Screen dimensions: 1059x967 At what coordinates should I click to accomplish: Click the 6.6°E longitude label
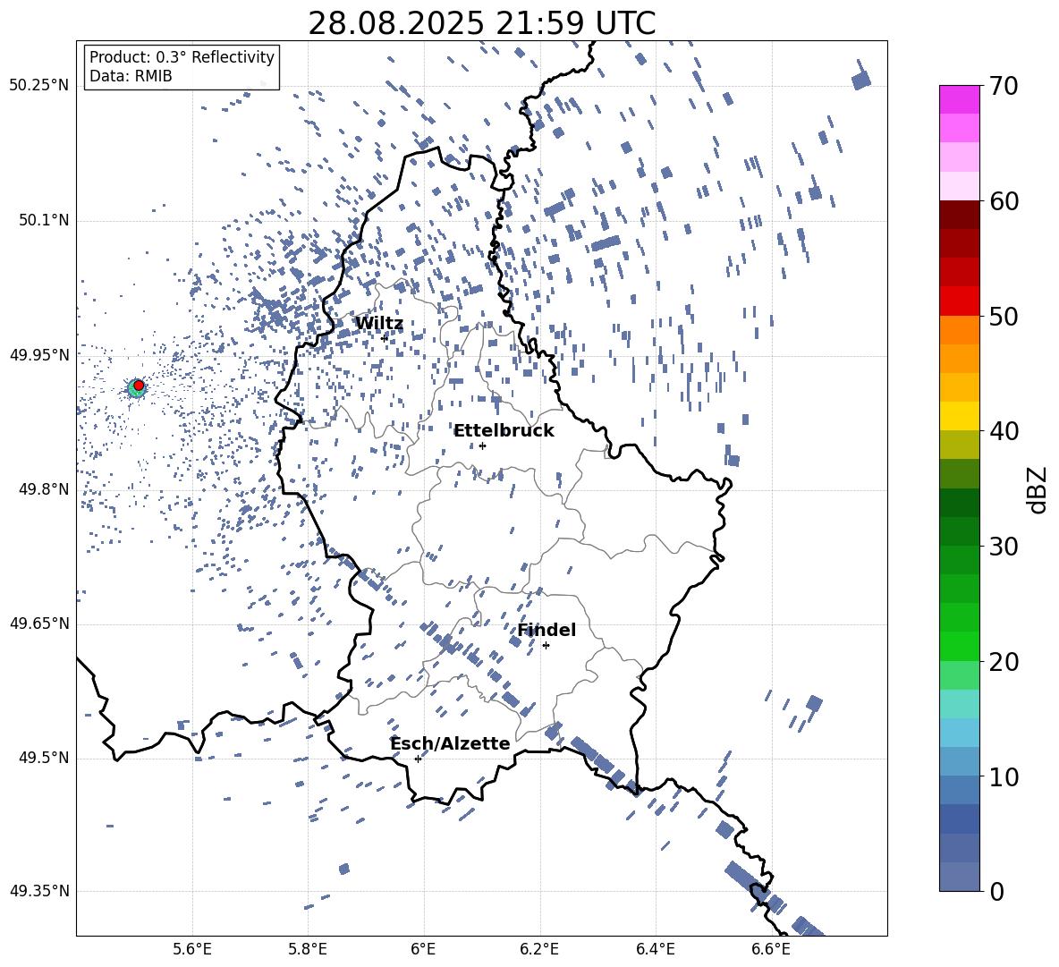[771, 949]
